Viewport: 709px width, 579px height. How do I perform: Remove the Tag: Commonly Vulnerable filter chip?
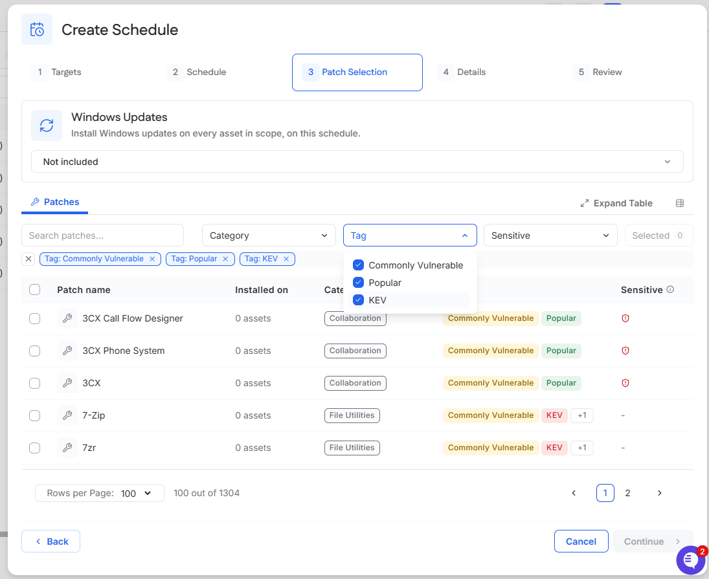click(152, 259)
